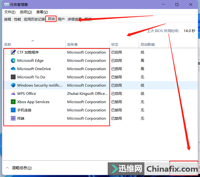This screenshot has height=177, width=200.
Task: Select the Xbox App Services row name
Action: click(33, 102)
